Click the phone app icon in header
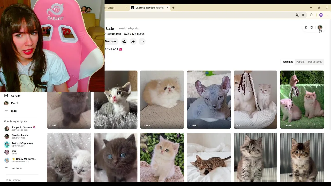The height and width of the screenshot is (186, 331). (311, 27)
